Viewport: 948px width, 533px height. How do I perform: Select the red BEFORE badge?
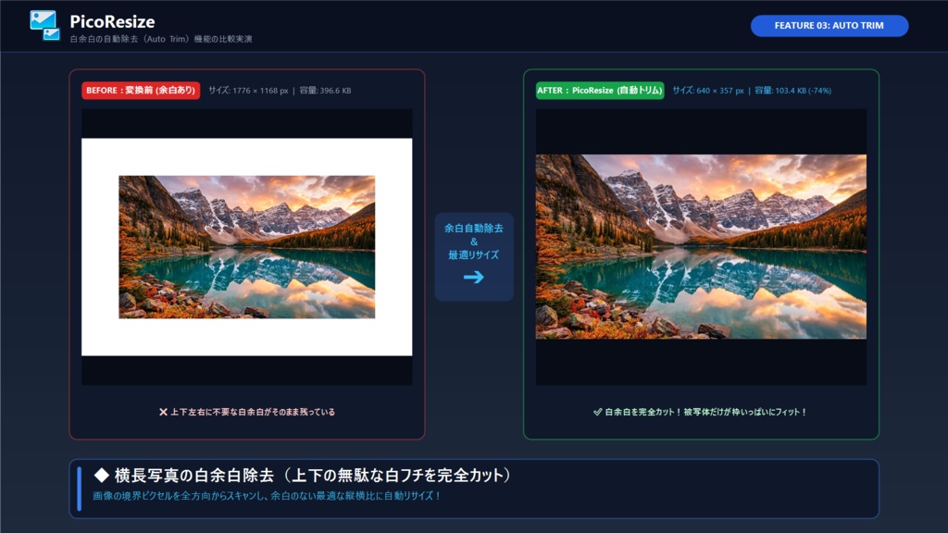[x=141, y=90]
